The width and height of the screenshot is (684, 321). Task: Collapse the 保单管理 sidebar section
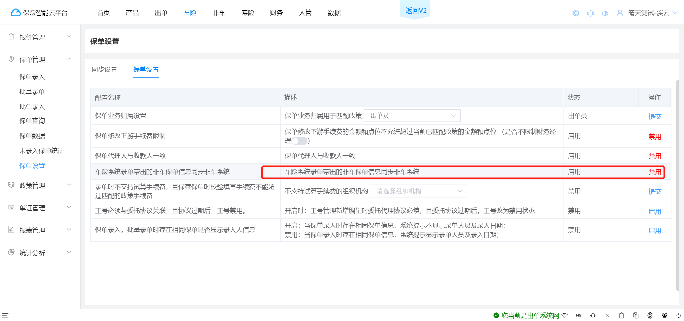pos(69,59)
